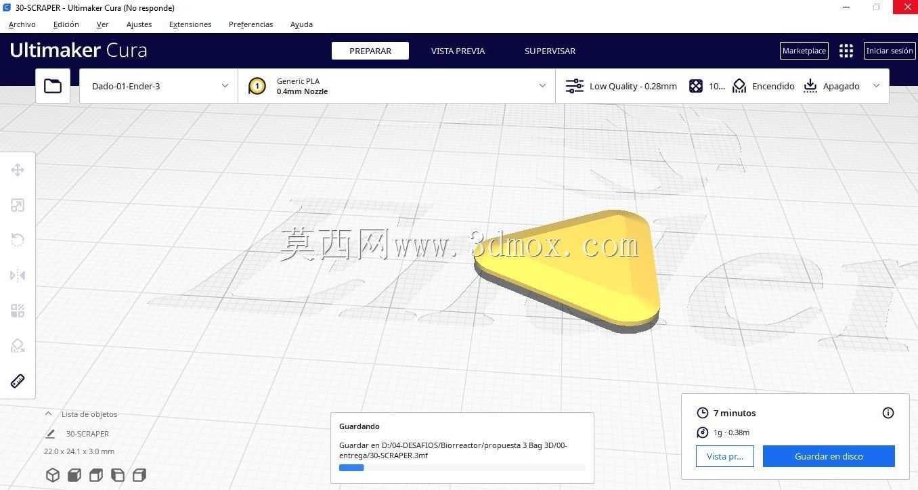Click the adhesion Apagado icon
The height and width of the screenshot is (490, 918).
pyautogui.click(x=810, y=86)
